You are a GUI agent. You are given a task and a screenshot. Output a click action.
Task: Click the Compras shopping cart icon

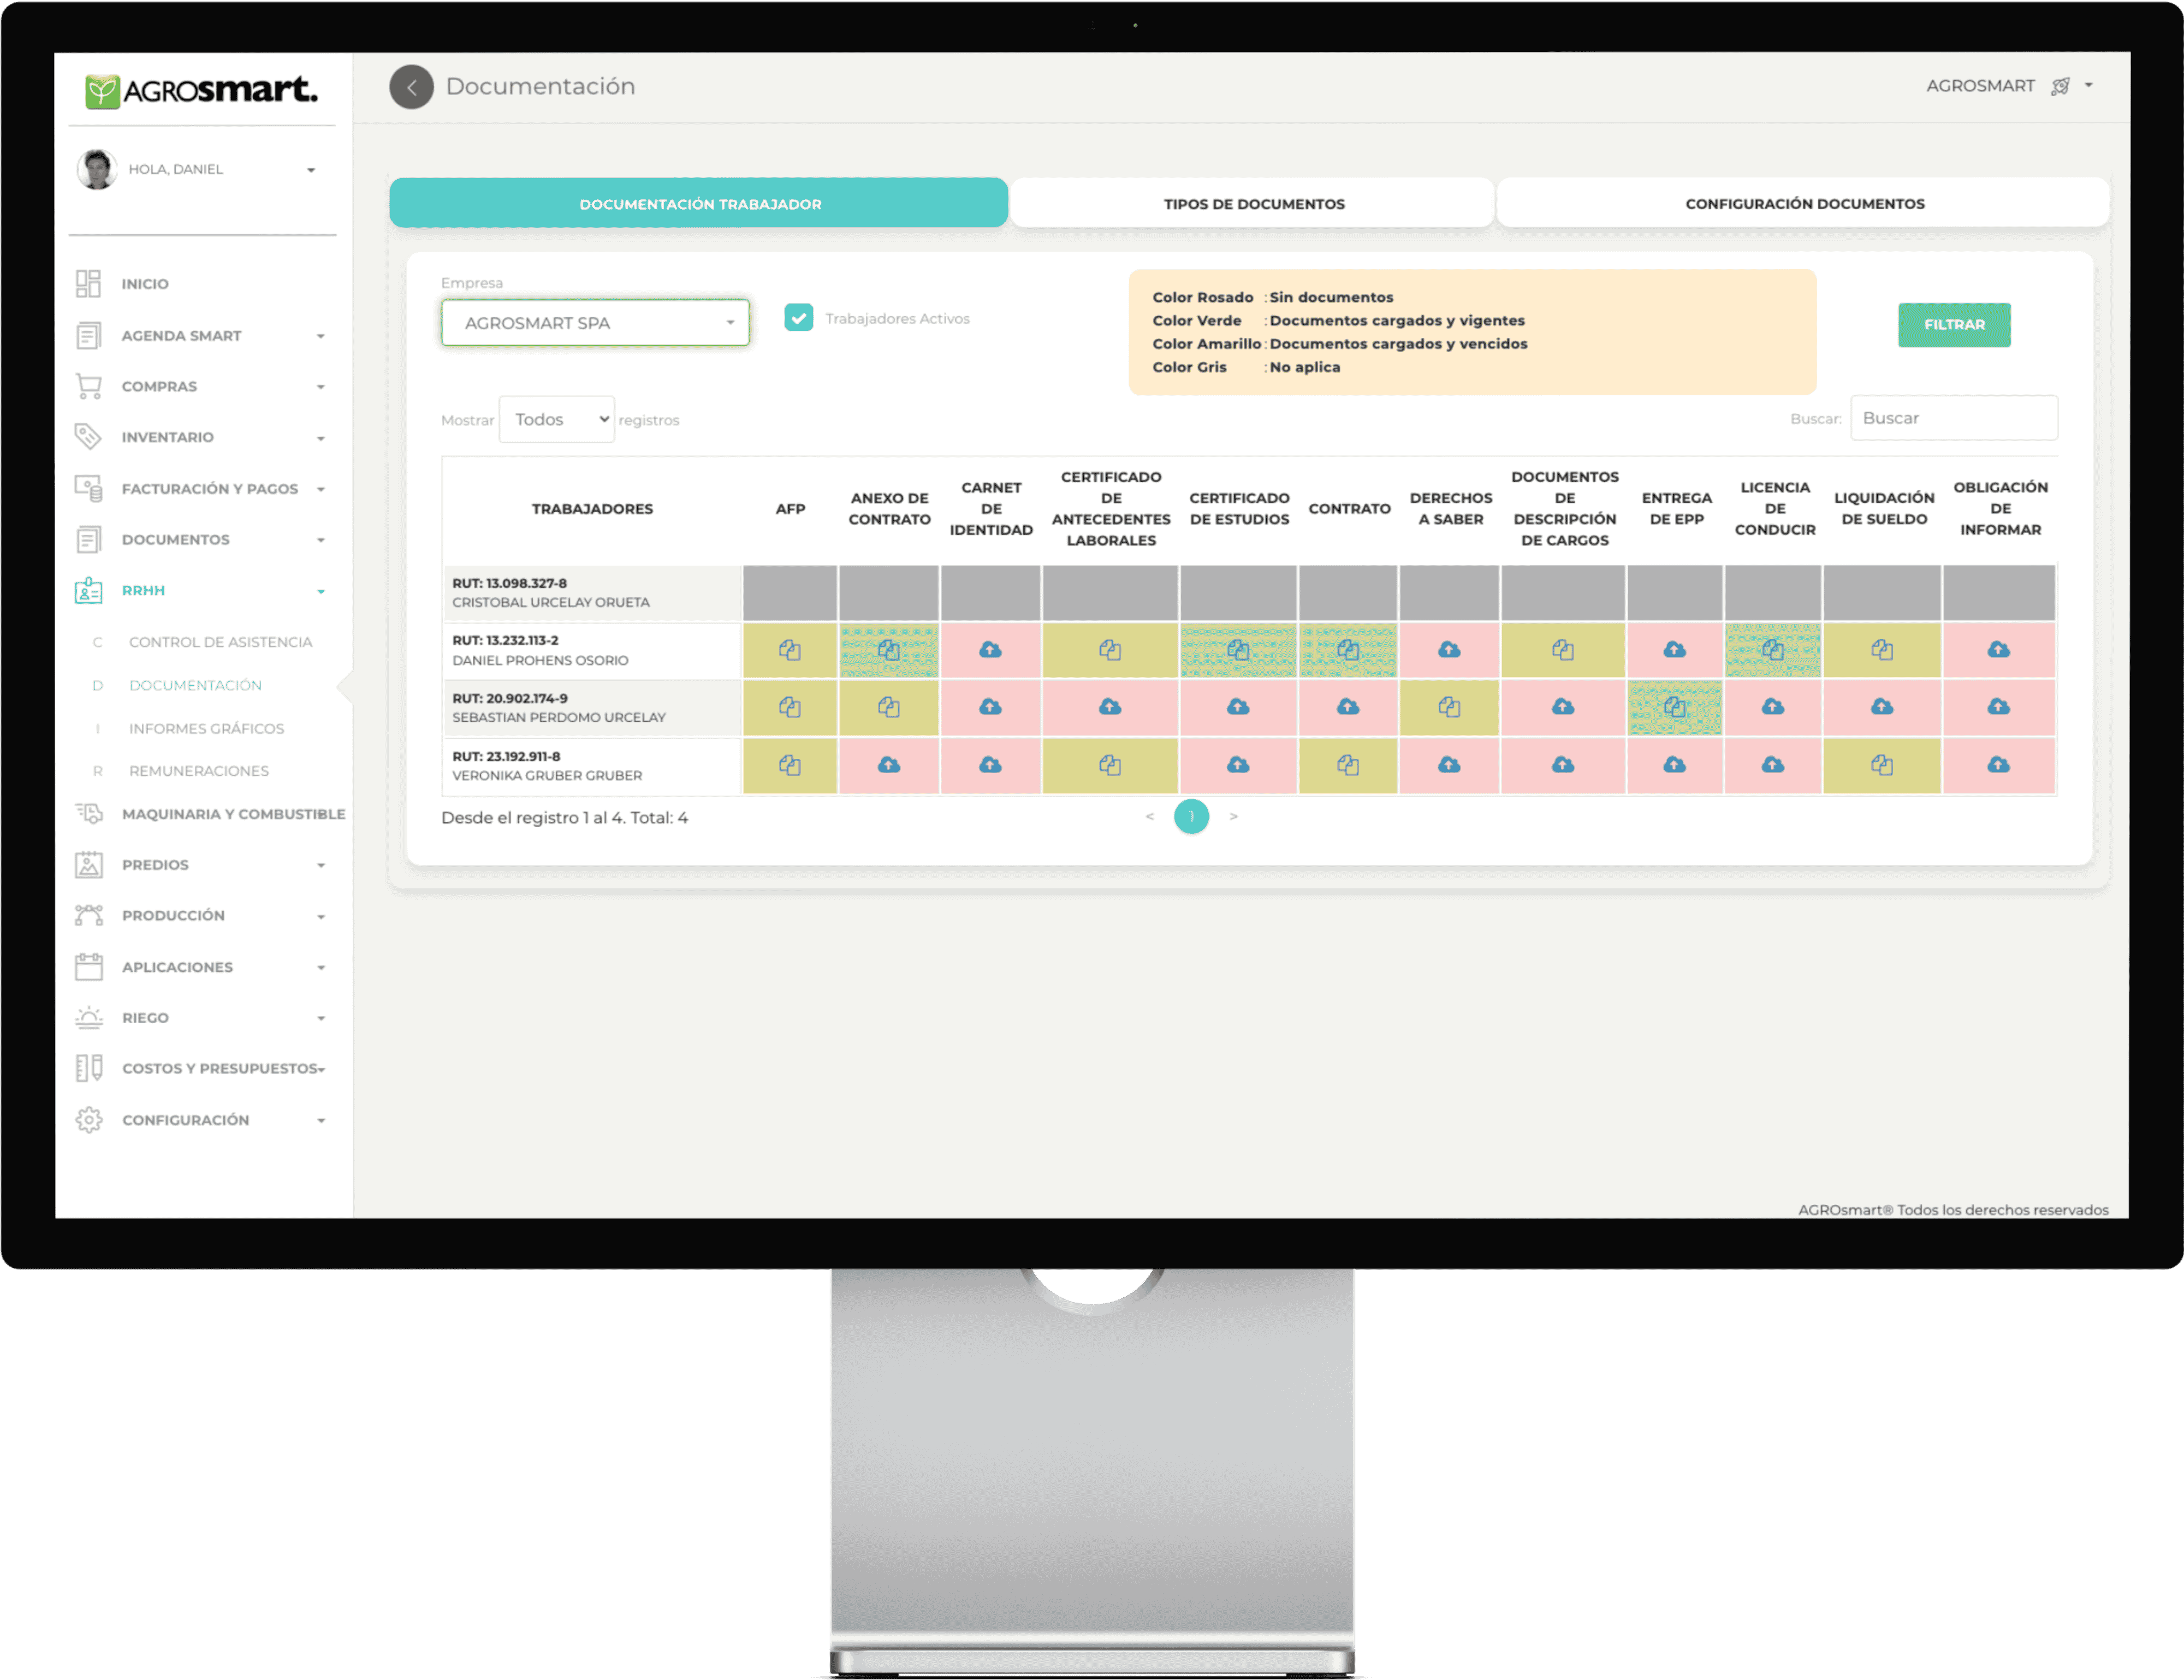88,386
